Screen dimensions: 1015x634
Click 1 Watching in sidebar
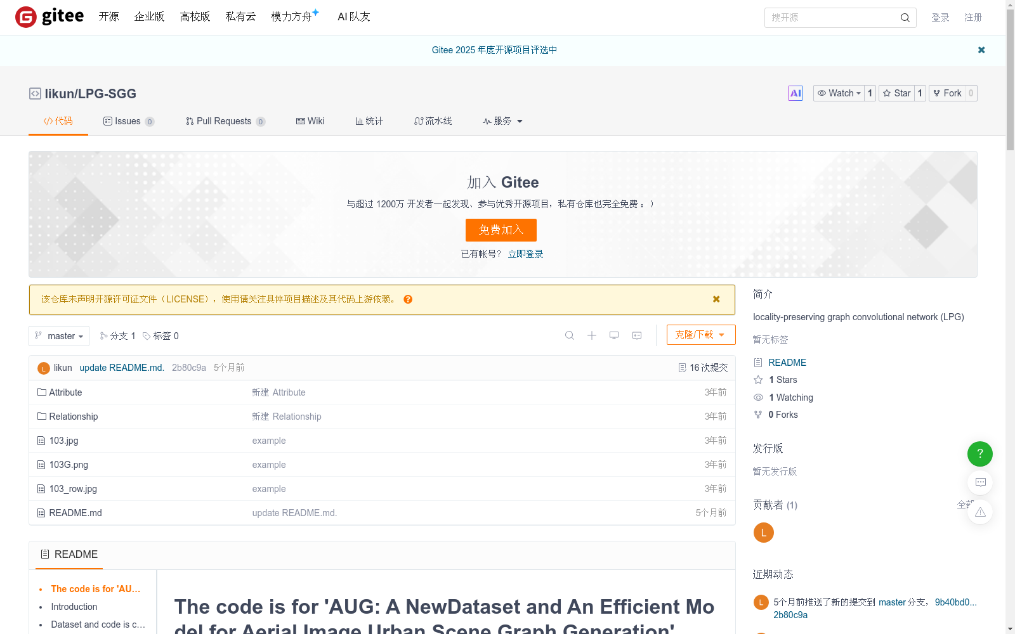click(790, 398)
